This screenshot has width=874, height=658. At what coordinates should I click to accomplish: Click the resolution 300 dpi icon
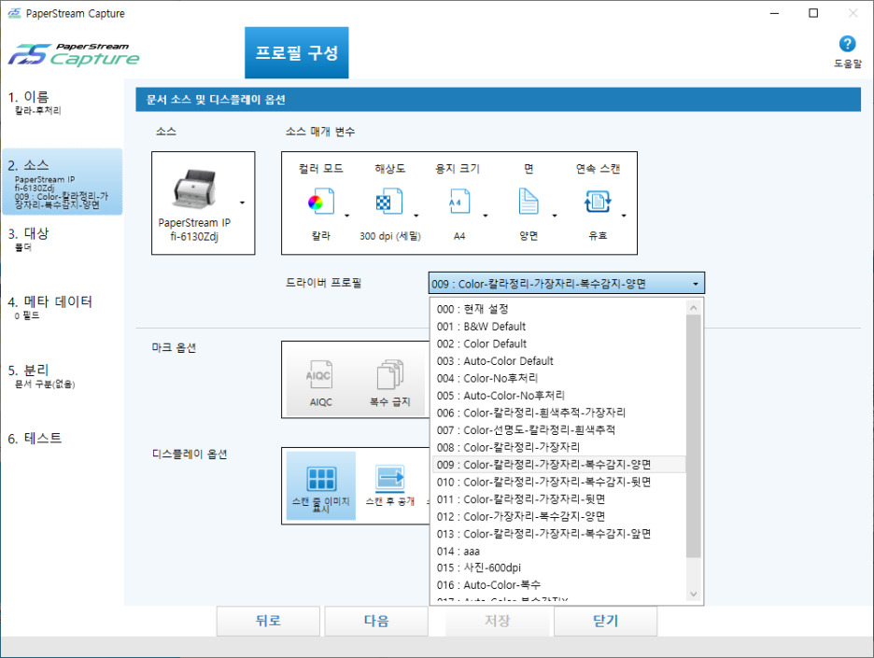pos(389,201)
